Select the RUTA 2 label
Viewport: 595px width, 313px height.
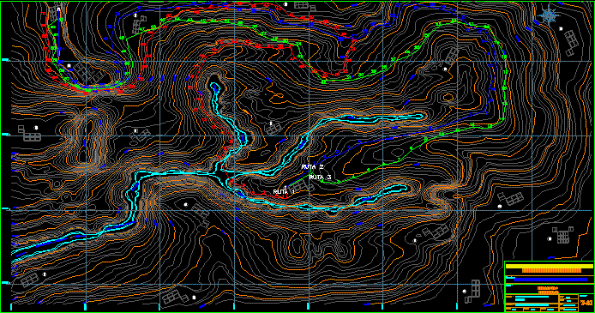coord(313,167)
